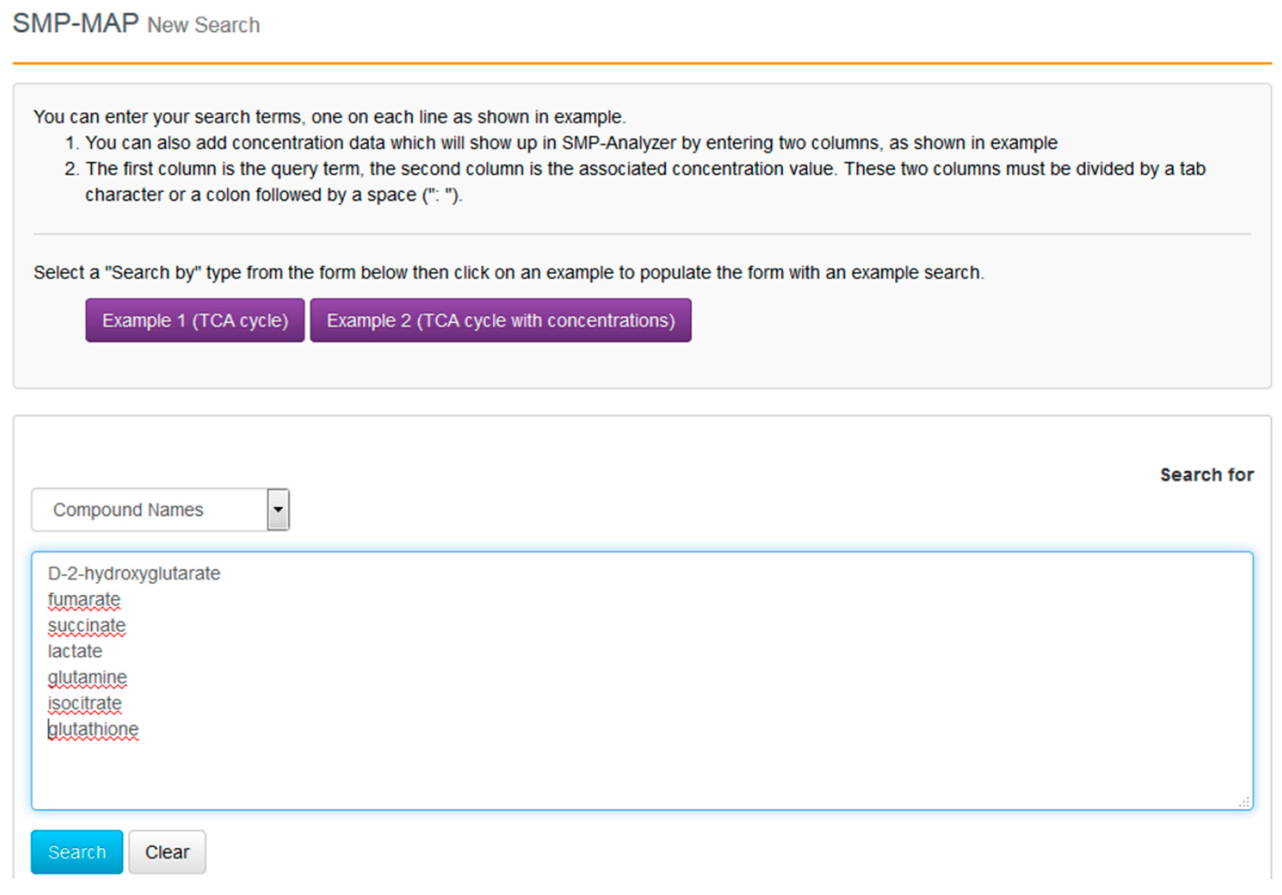Clear the search form

(x=167, y=852)
